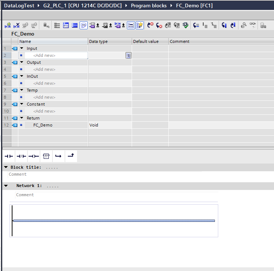Screen dimensions: 274x271
Task: Click the Comment column header
Action: click(221, 41)
